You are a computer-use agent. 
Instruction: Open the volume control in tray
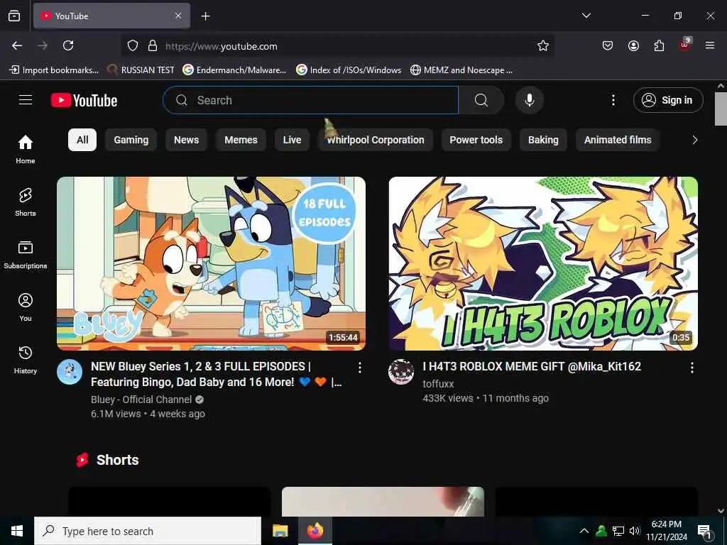point(634,531)
